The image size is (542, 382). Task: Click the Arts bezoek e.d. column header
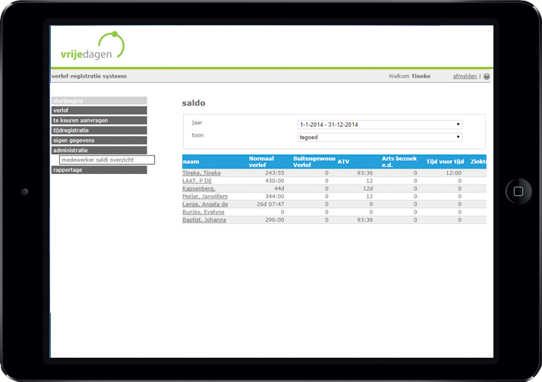coord(399,162)
